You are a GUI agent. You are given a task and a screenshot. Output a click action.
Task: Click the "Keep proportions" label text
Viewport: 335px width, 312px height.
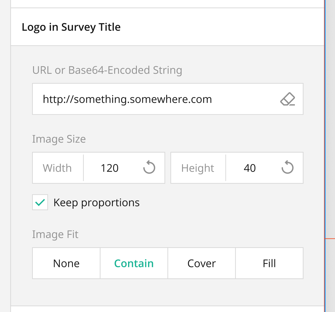pyautogui.click(x=96, y=203)
